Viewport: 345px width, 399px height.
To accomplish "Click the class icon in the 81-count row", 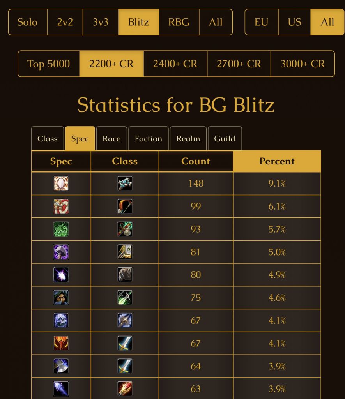I will coord(125,252).
